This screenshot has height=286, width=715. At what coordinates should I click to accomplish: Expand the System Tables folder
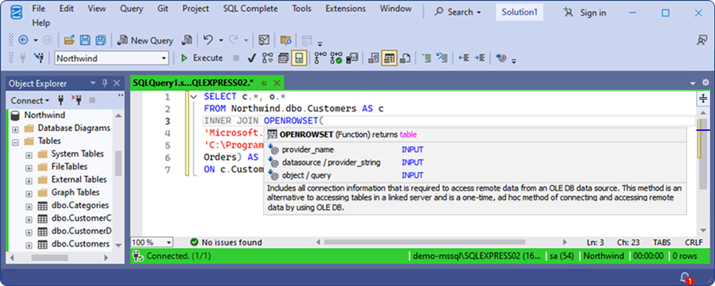(29, 154)
